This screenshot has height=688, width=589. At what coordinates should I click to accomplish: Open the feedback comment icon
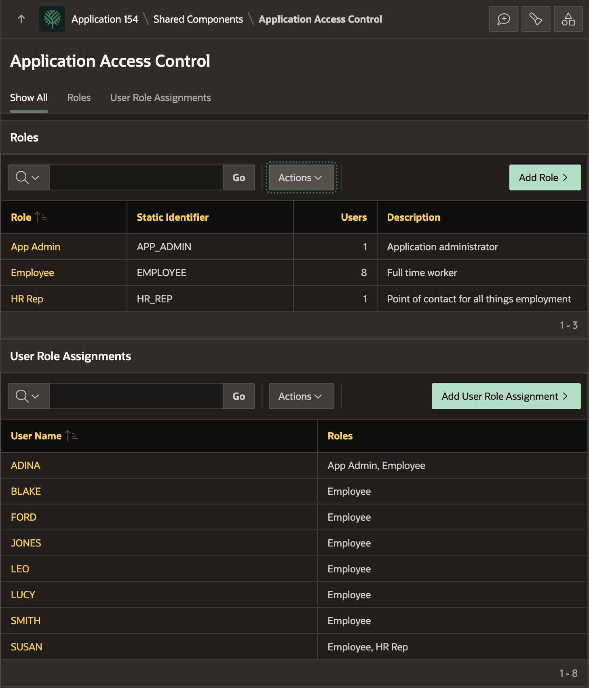coord(503,19)
